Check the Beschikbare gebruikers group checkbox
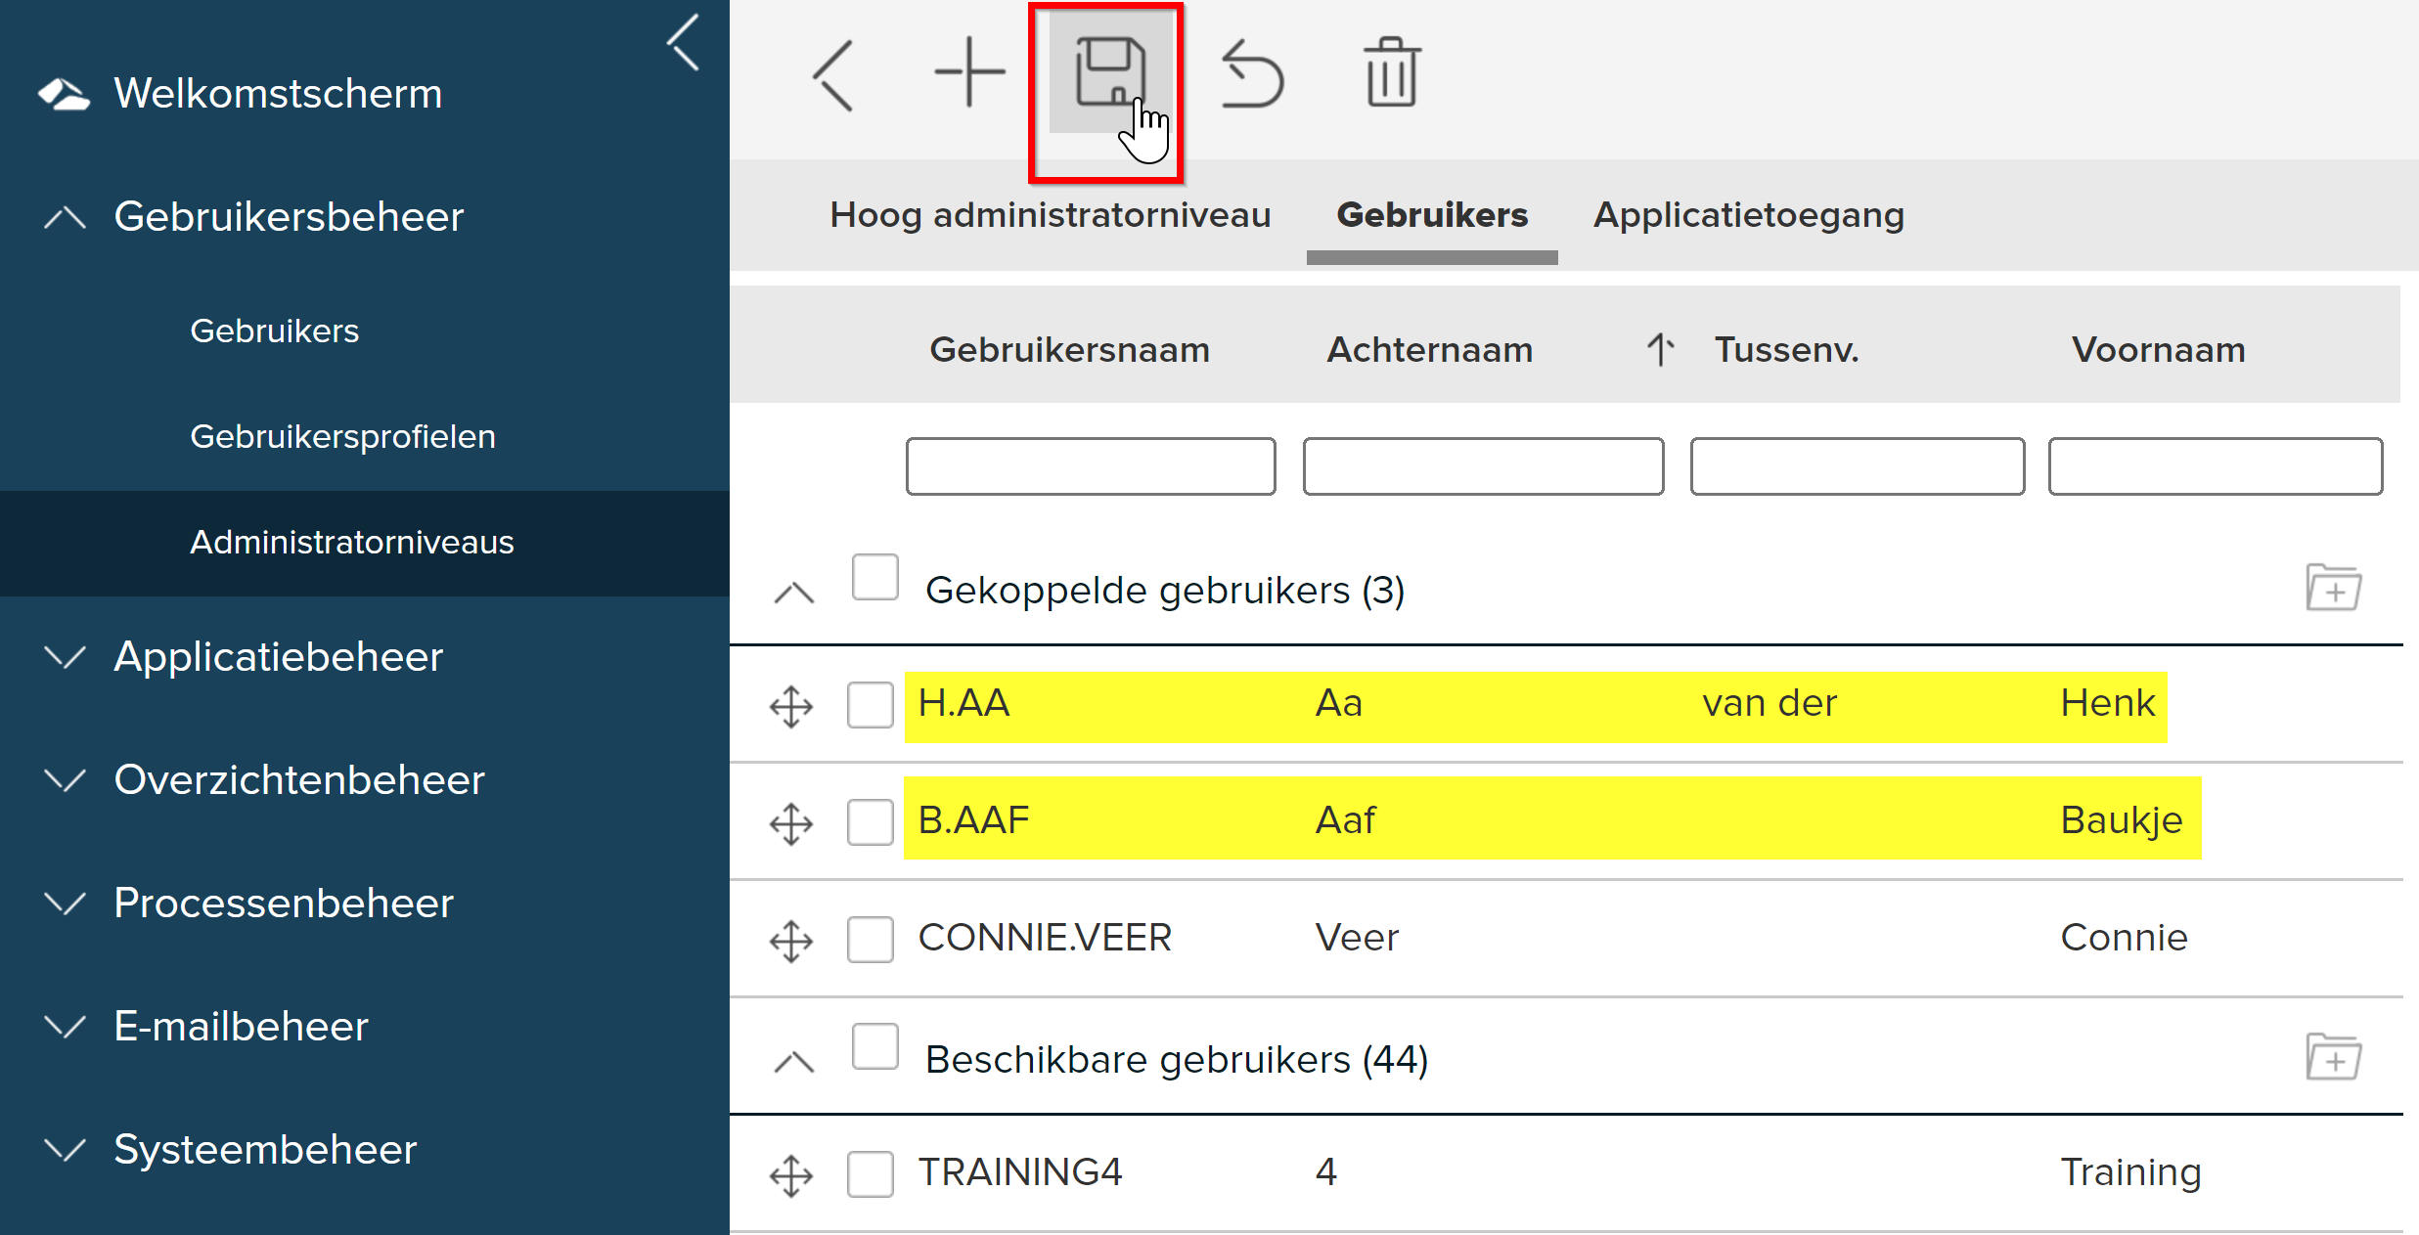The height and width of the screenshot is (1235, 2419). point(875,1046)
